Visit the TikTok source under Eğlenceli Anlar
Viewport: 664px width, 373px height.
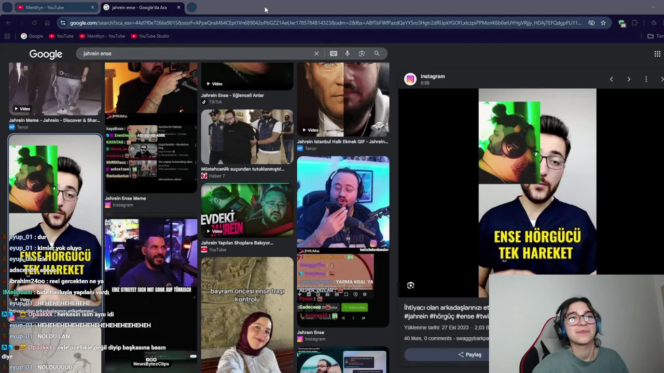pyautogui.click(x=212, y=102)
